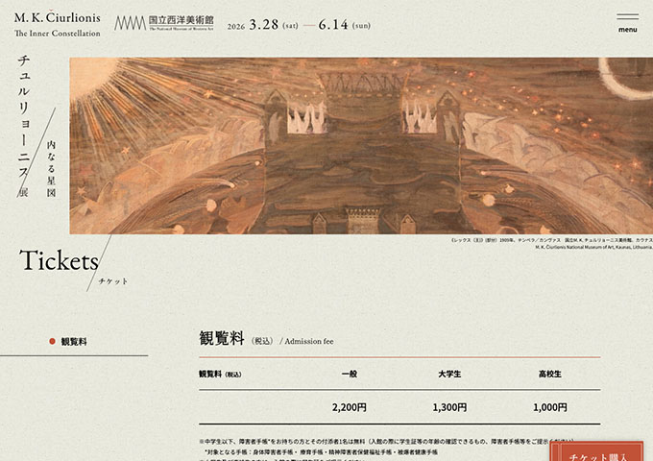The height and width of the screenshot is (461, 653).
Task: Click the 3.28 (sat) start date
Action: click(274, 25)
